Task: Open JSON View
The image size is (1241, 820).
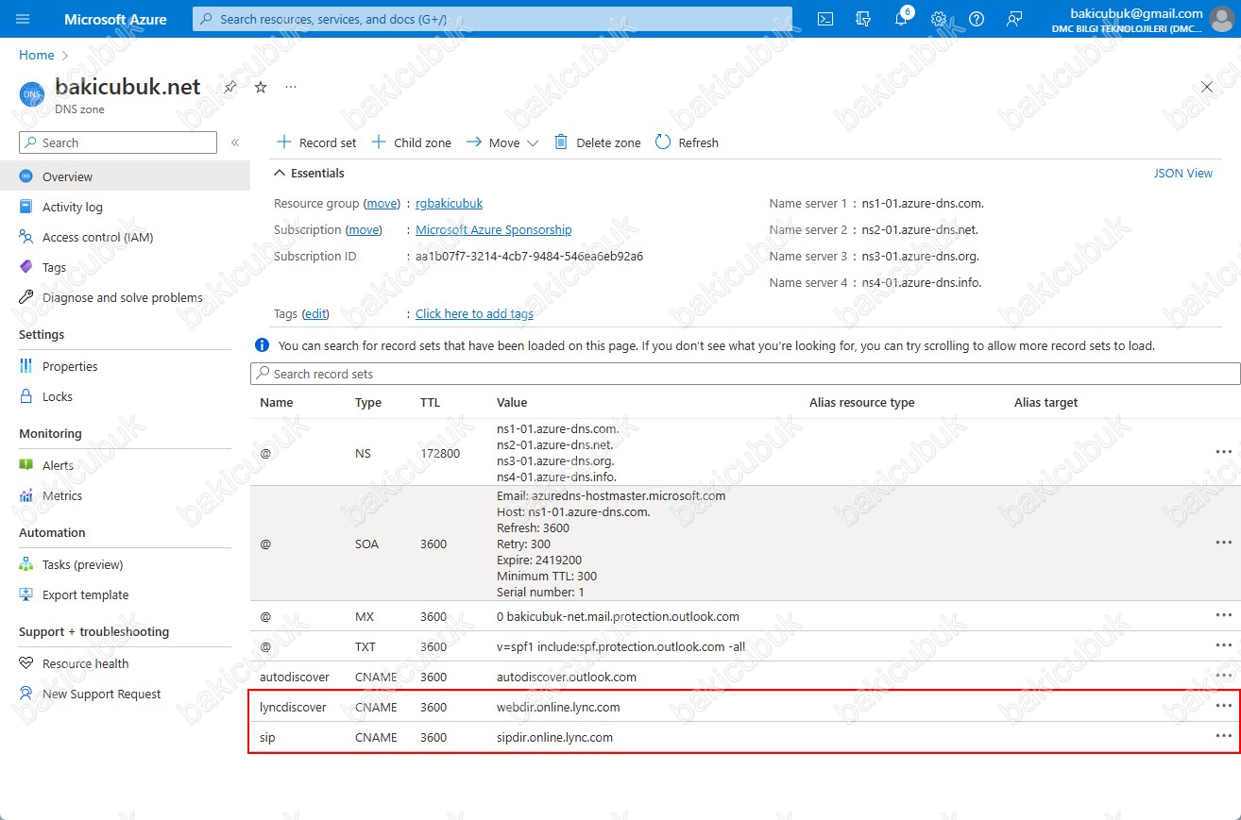Action: click(x=1183, y=173)
